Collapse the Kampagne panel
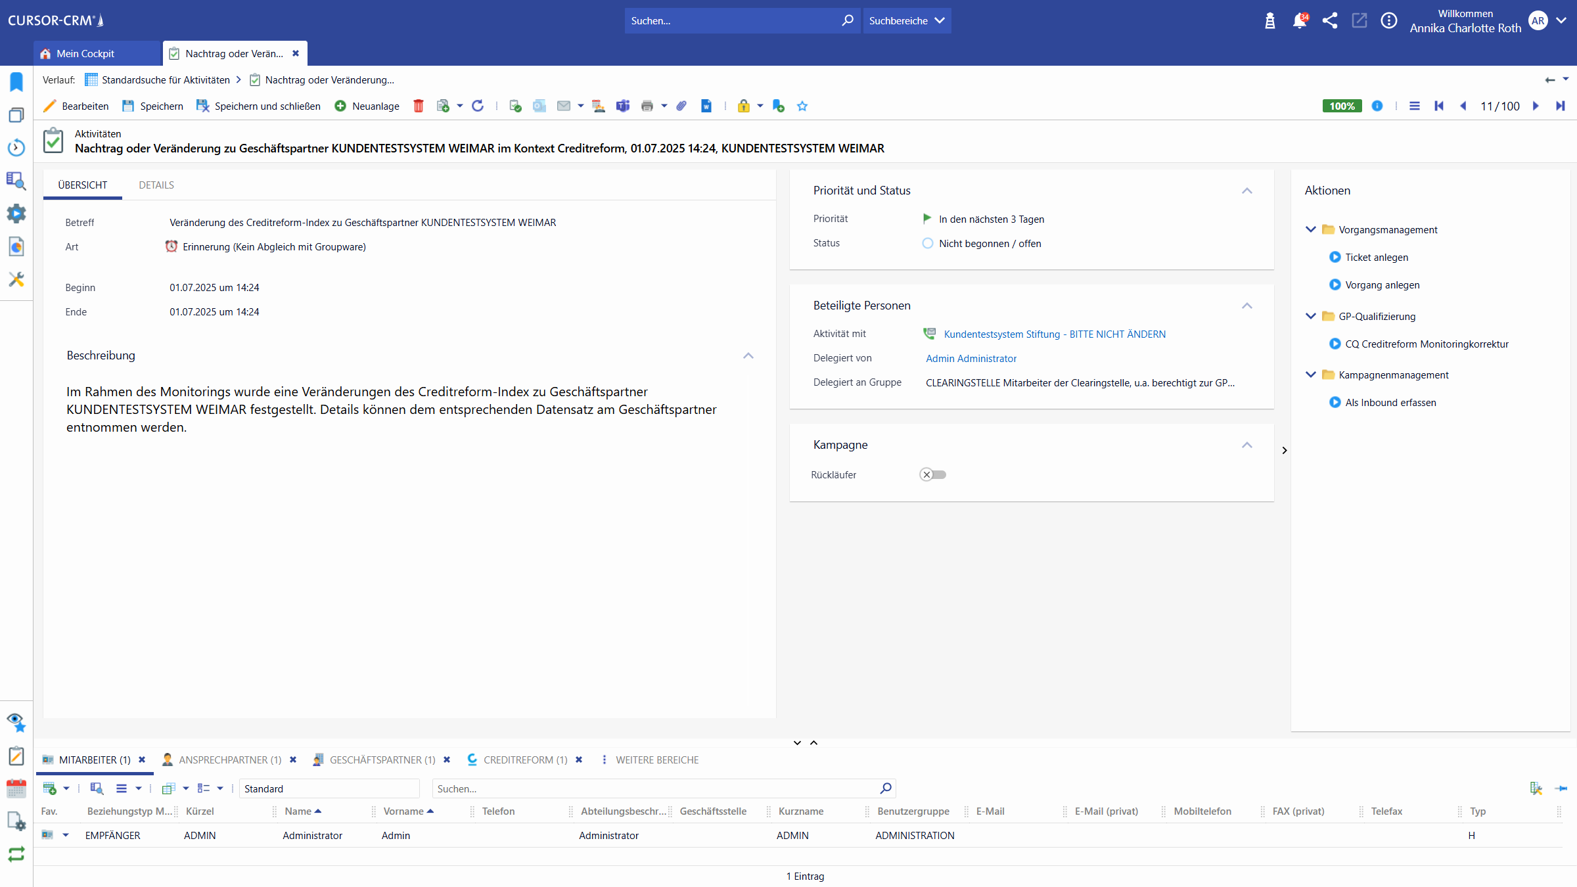1577x887 pixels. tap(1247, 445)
